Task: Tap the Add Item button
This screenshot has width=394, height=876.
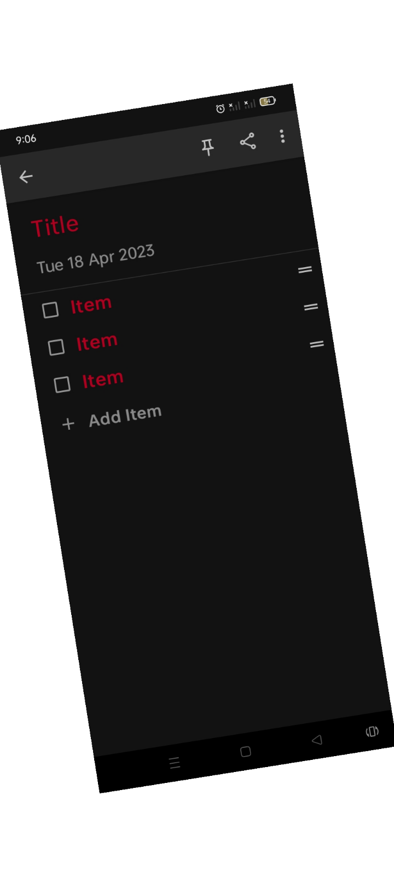Action: click(125, 416)
